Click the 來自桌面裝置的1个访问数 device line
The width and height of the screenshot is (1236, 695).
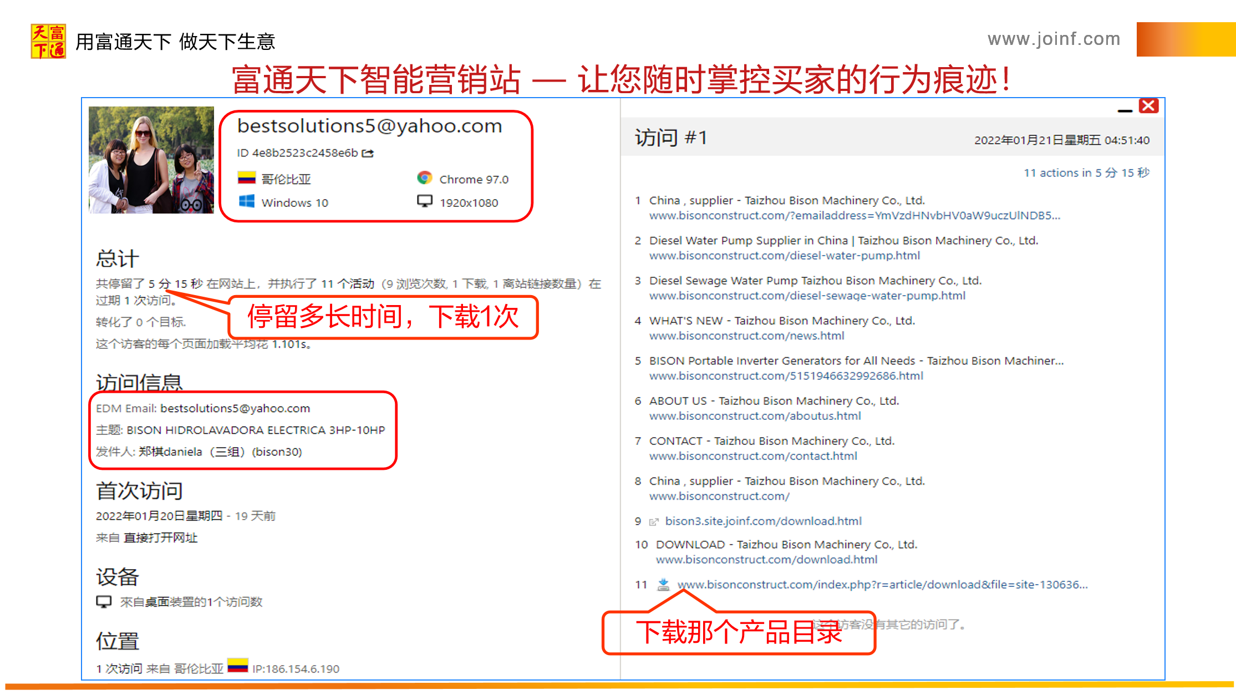[191, 602]
